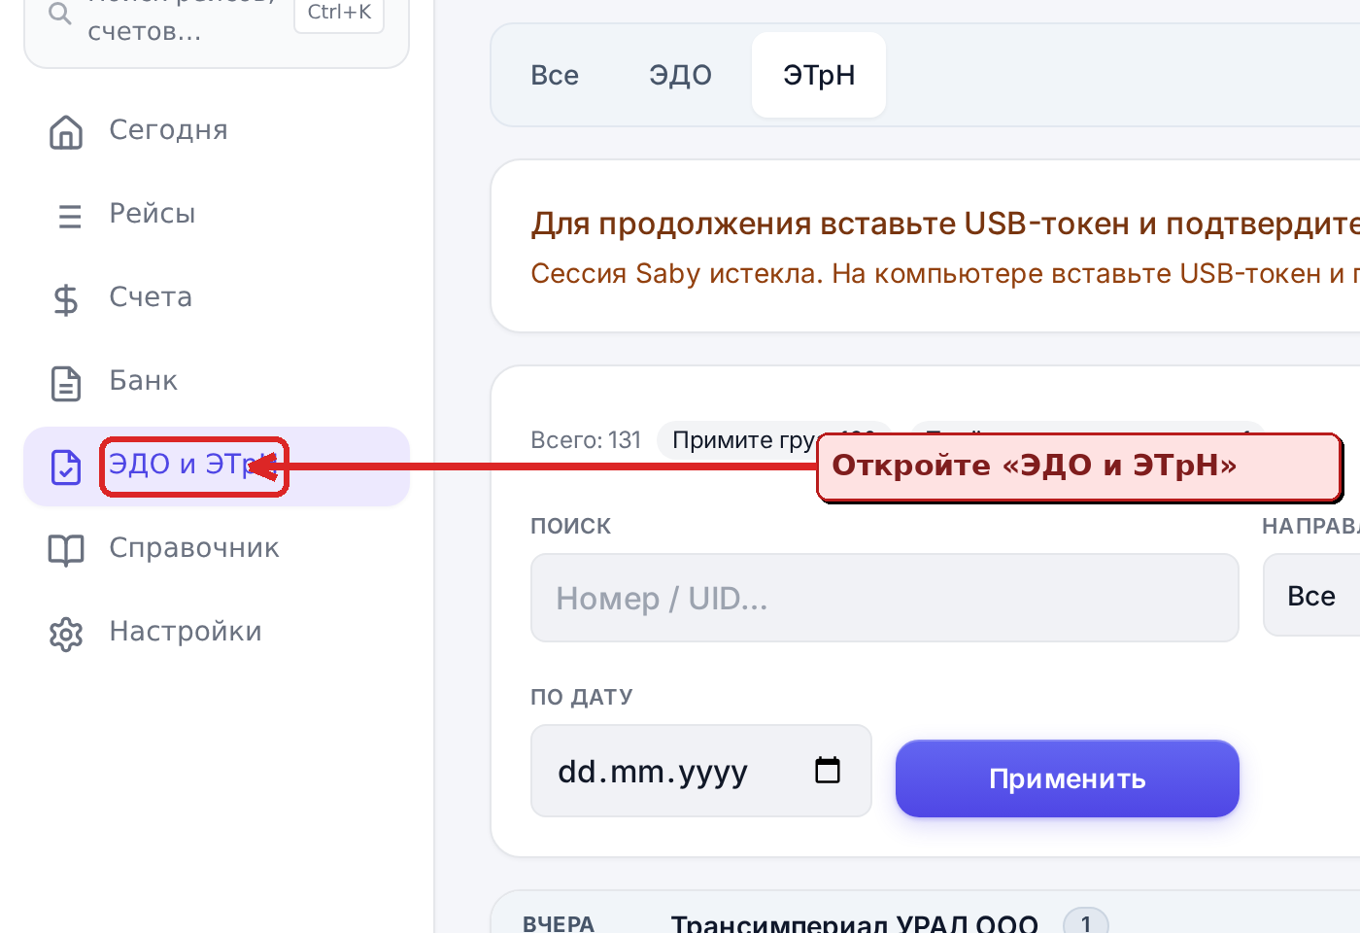
Task: Select the ЭТрН tab
Action: (819, 75)
